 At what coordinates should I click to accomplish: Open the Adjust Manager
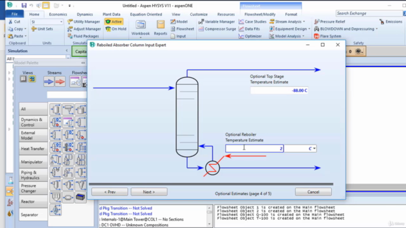[x=84, y=29]
